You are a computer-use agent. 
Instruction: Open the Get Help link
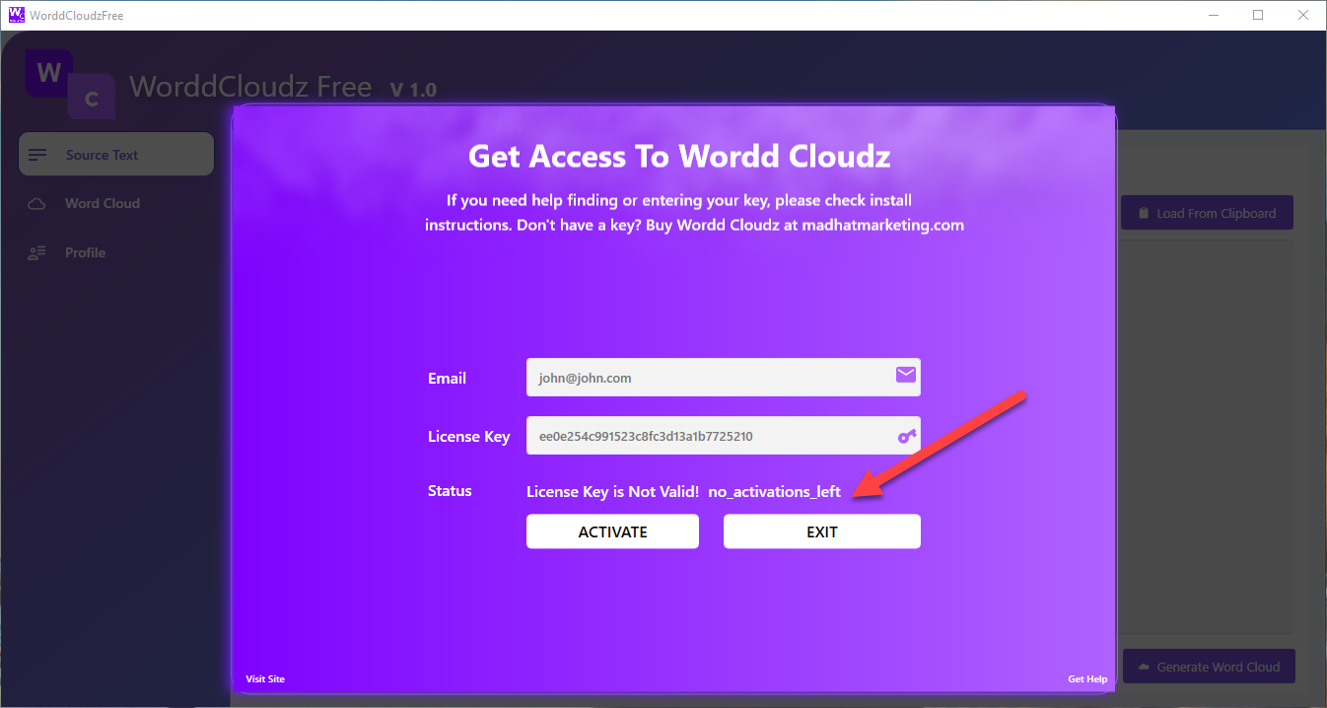point(1087,679)
